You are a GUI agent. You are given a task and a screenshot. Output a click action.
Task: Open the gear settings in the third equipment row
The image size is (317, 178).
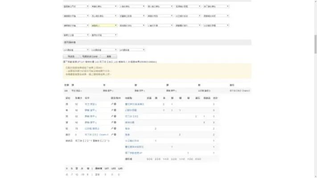[115, 116]
